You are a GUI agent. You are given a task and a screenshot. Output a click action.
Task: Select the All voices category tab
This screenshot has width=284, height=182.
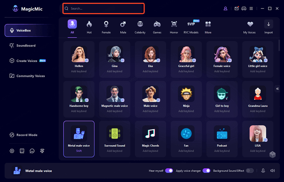pos(72,27)
